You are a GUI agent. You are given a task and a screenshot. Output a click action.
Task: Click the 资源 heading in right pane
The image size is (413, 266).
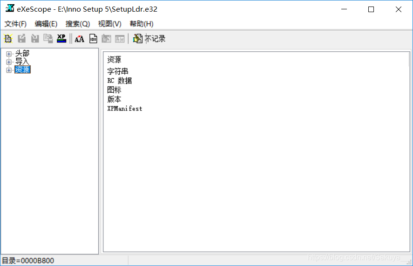(114, 60)
